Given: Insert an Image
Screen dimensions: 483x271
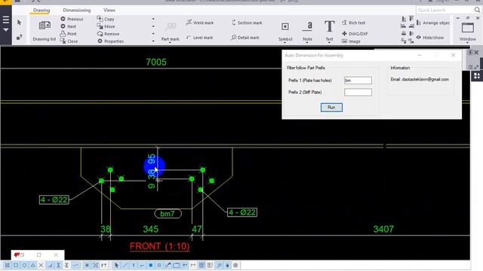Looking at the screenshot, I should click(351, 41).
